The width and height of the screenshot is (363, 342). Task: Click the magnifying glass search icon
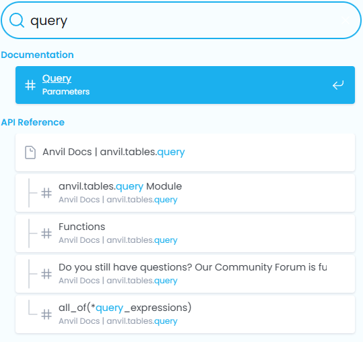click(x=17, y=20)
